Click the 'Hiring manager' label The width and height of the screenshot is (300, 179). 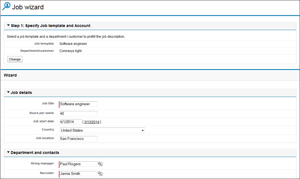click(x=42, y=163)
